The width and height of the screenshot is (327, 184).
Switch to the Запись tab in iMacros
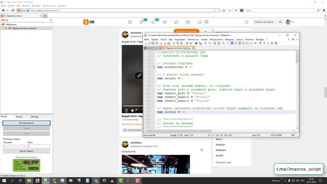[x=19, y=117]
